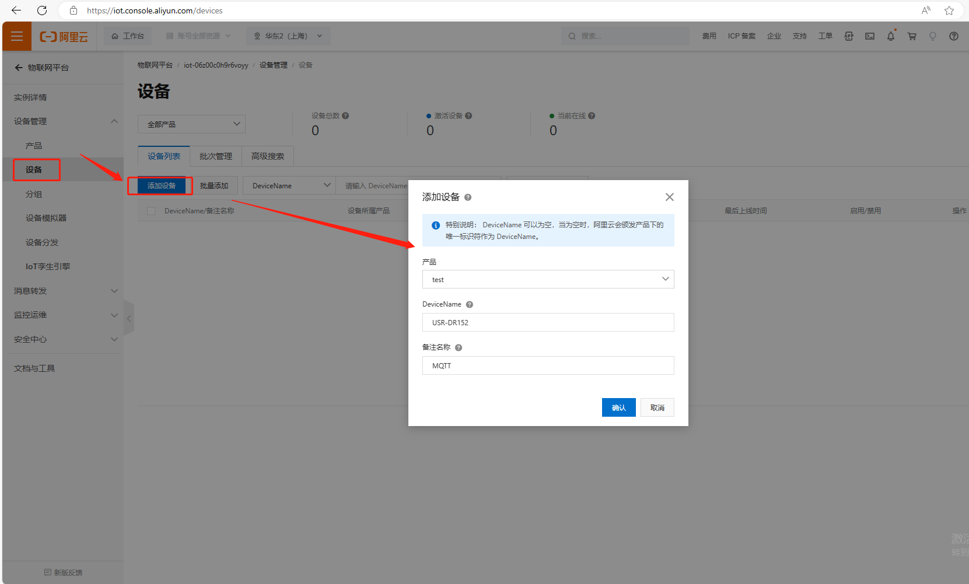Click the help question mark in top bar
The image size is (969, 584).
pos(953,36)
